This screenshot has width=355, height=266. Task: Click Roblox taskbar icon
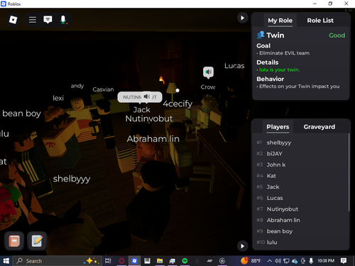coord(134,261)
